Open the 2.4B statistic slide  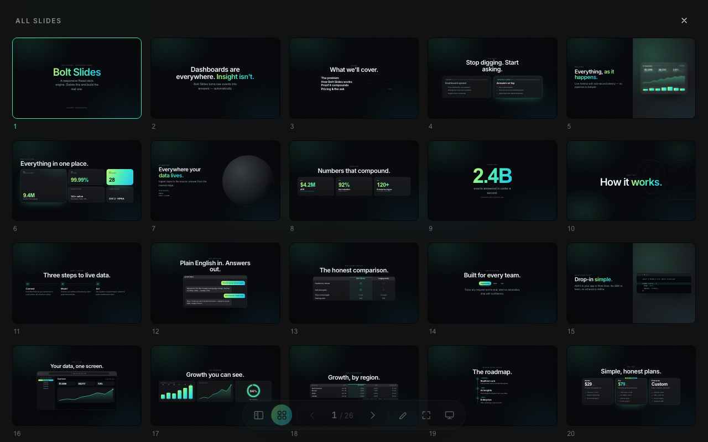click(x=492, y=181)
